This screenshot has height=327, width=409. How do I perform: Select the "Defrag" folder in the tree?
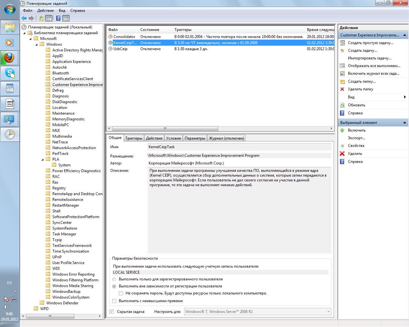click(58, 90)
